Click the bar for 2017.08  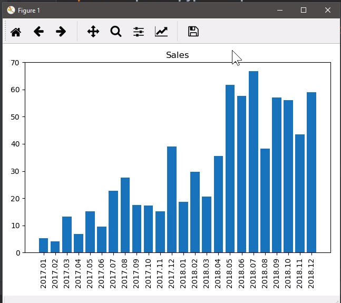[x=125, y=215]
